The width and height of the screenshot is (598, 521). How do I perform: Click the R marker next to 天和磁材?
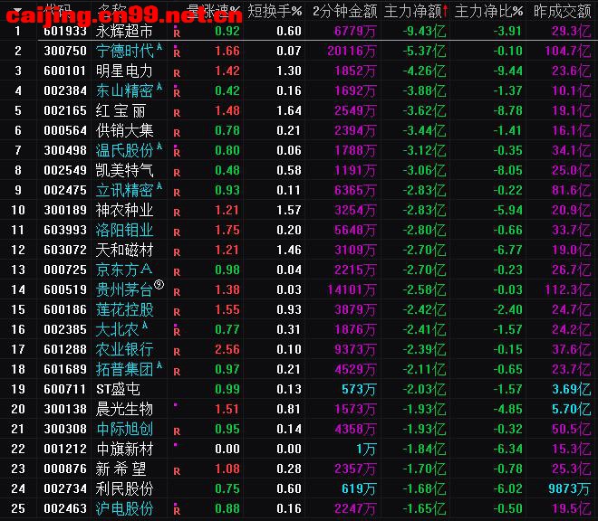[177, 251]
